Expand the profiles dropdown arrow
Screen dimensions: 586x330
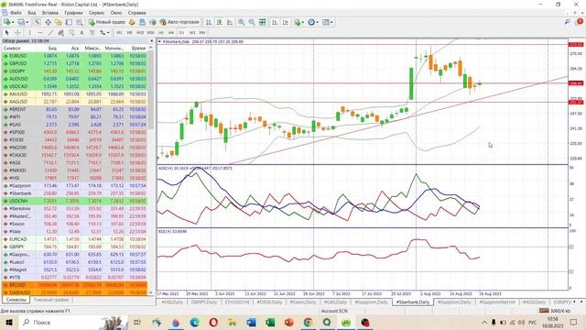point(27,22)
